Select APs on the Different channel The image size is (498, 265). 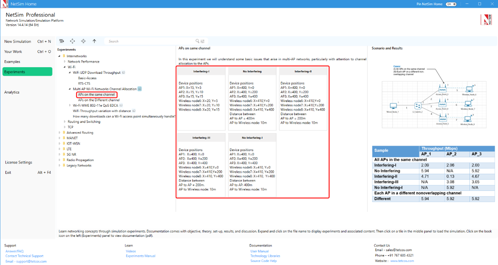point(99,100)
